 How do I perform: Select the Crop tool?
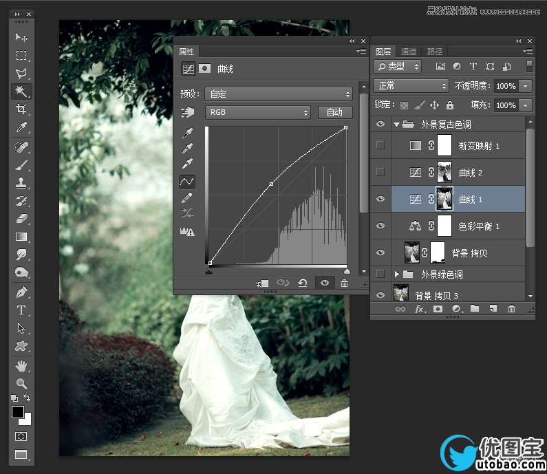(x=21, y=109)
